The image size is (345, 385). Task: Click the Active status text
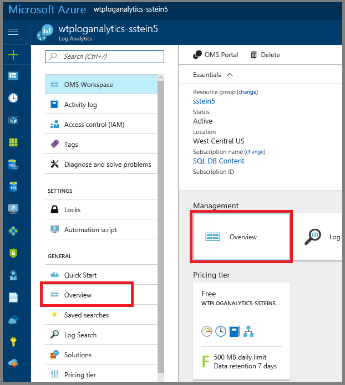click(x=202, y=121)
